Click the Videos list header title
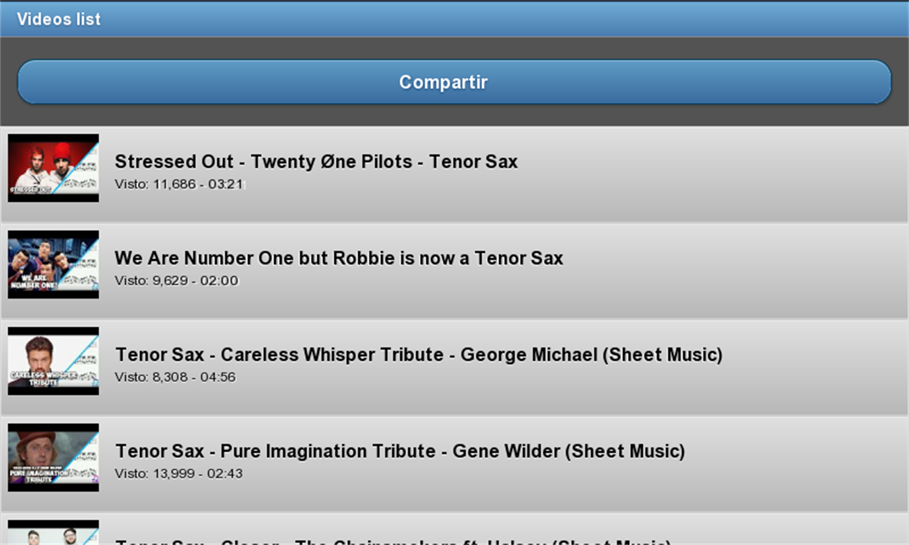The height and width of the screenshot is (545, 909). point(59,19)
